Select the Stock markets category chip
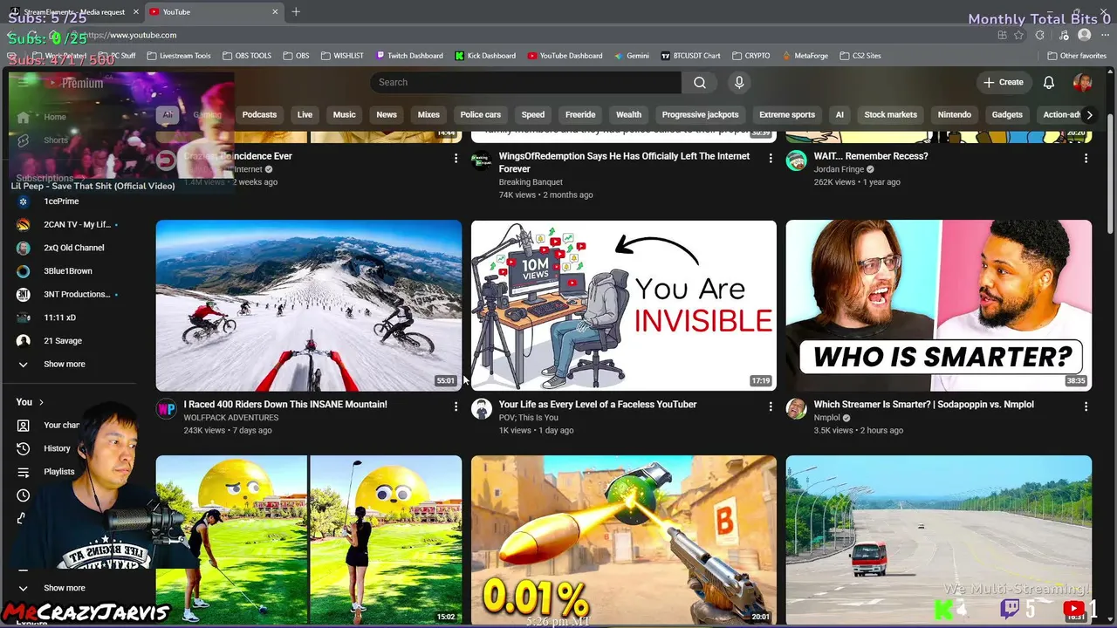The width and height of the screenshot is (1117, 628). [890, 114]
